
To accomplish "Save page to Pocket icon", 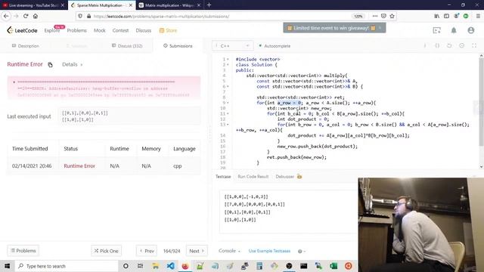I will [x=383, y=16].
